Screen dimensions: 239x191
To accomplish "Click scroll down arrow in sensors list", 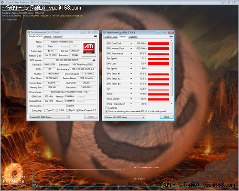I will 172,104.
